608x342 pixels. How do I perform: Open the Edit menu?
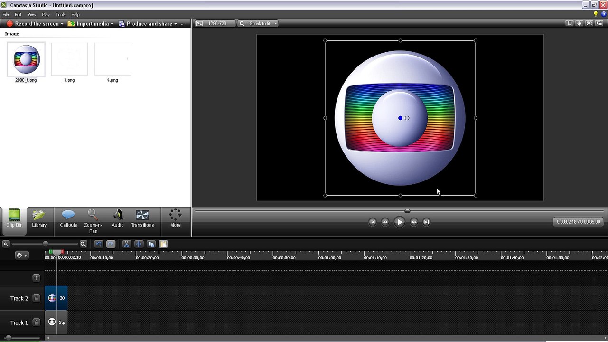(18, 15)
